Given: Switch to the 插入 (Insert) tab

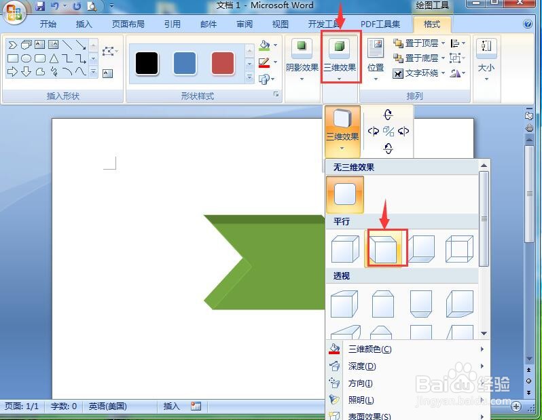Looking at the screenshot, I should tap(84, 24).
